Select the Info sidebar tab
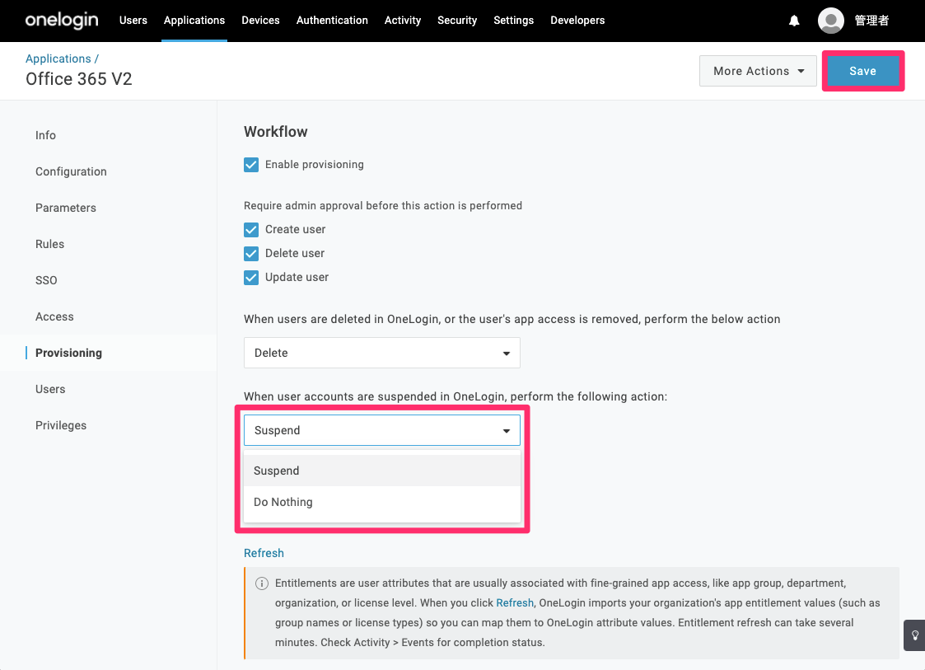This screenshot has height=670, width=925. pyautogui.click(x=45, y=135)
